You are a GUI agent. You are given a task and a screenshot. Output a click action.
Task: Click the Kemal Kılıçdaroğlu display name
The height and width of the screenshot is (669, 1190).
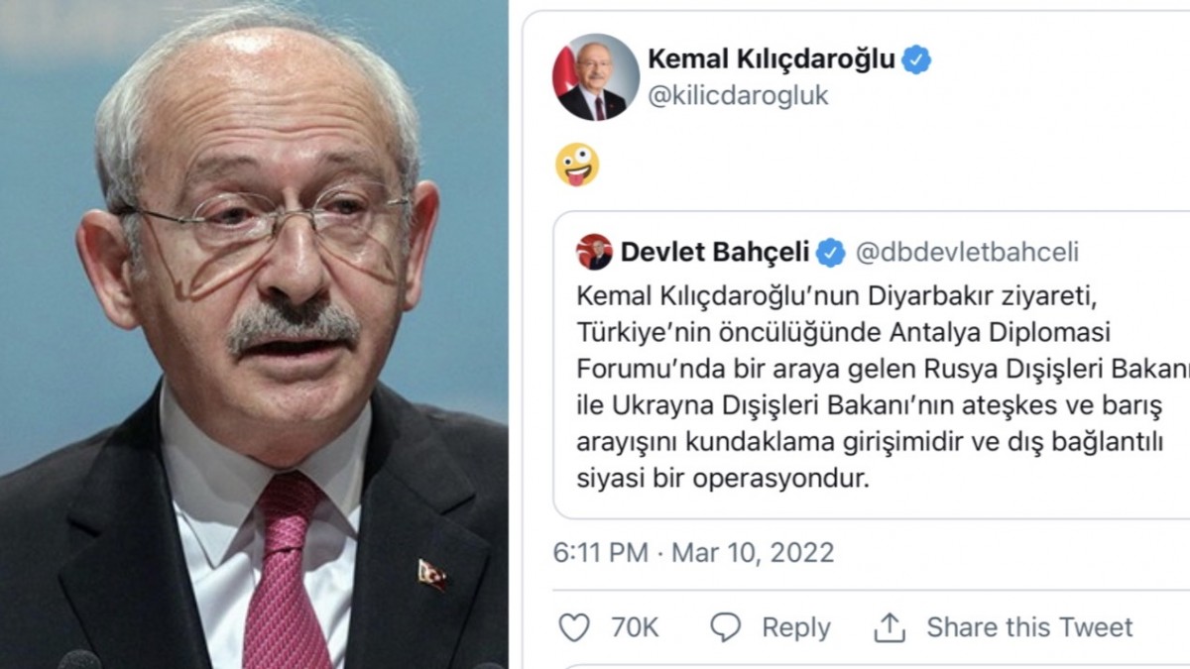point(772,59)
